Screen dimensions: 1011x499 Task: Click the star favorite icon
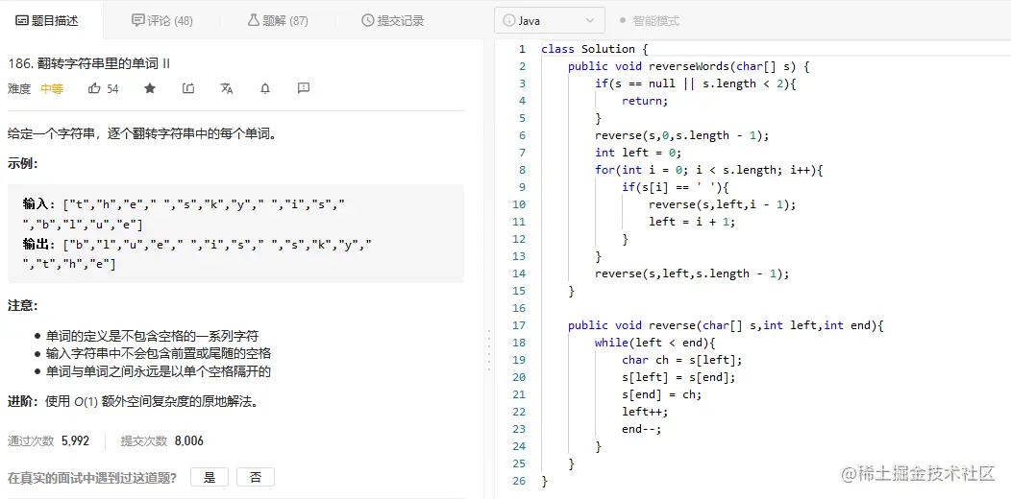click(x=150, y=88)
